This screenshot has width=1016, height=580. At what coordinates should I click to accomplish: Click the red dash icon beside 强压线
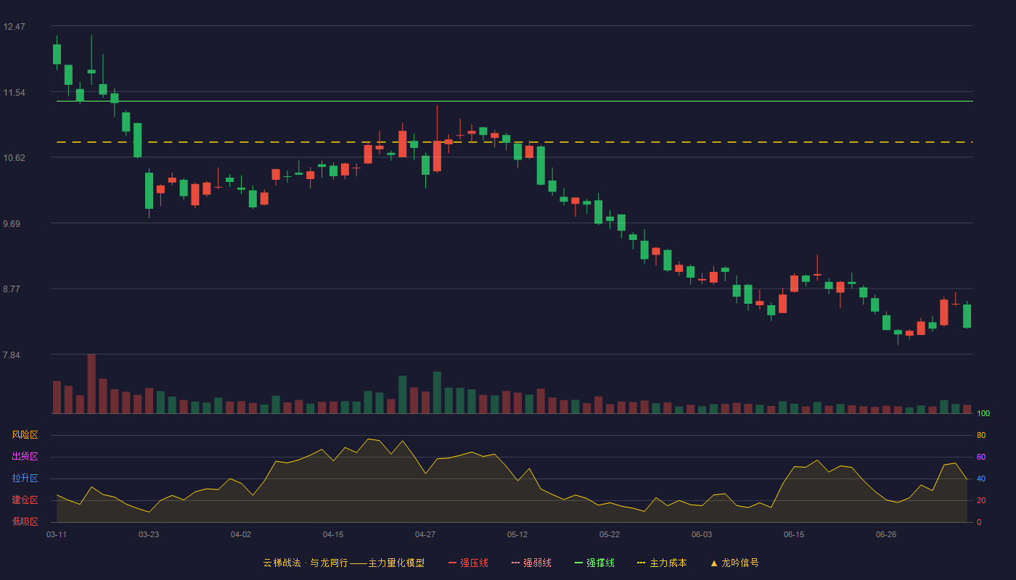[452, 563]
